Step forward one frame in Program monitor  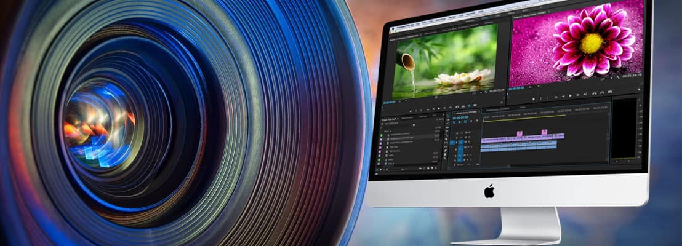(578, 95)
